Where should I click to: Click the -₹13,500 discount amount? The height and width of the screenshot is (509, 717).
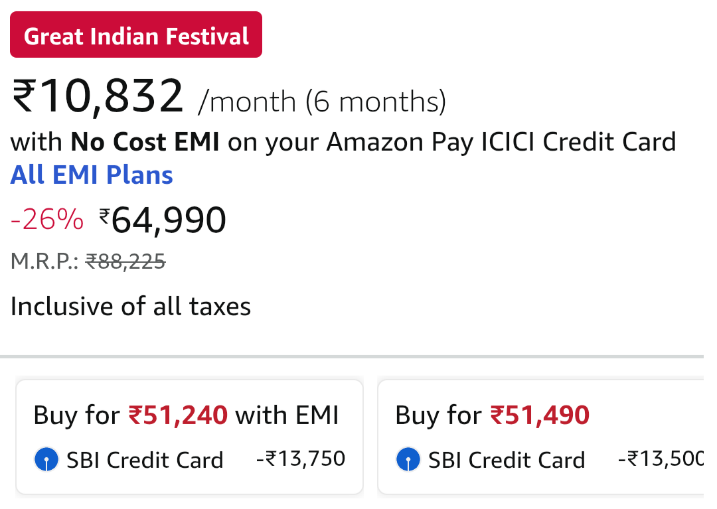click(661, 459)
